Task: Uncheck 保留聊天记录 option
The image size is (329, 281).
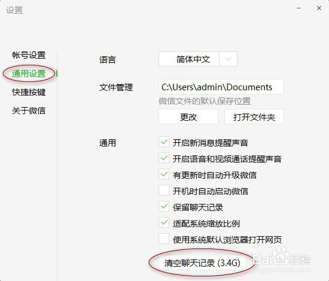Action: point(164,206)
